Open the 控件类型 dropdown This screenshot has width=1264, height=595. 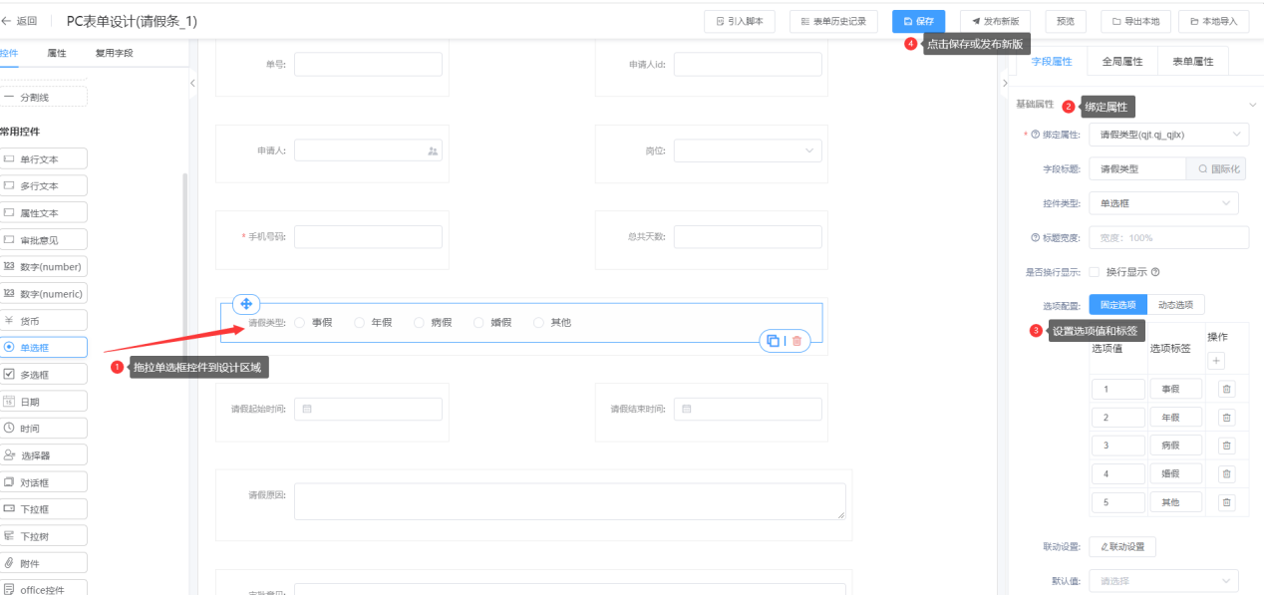[1162, 203]
